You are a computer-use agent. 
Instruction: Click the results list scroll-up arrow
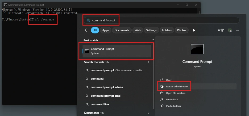(x=153, y=39)
